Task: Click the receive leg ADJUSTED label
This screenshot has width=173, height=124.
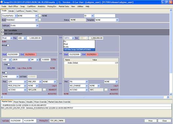Action: coord(114,94)
